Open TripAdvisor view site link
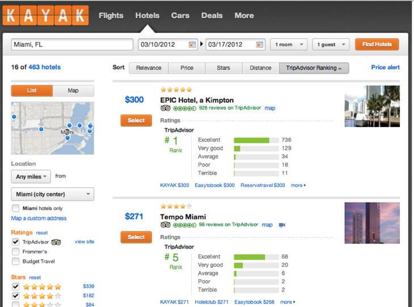The height and width of the screenshot is (307, 414). (x=85, y=242)
